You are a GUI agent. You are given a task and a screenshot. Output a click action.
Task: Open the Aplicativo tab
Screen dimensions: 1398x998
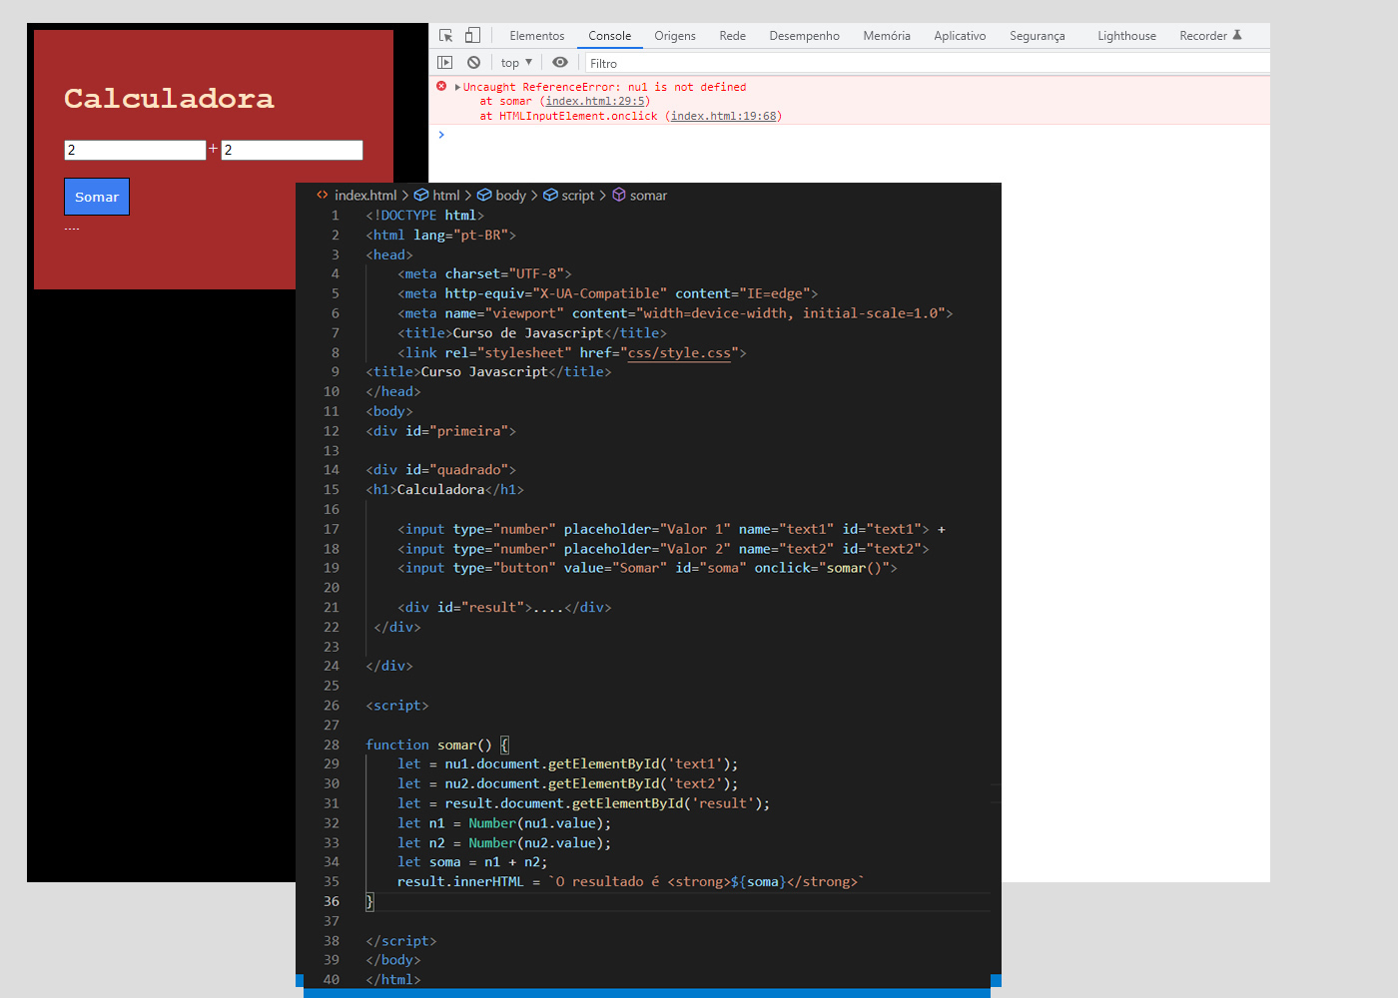[x=960, y=36]
